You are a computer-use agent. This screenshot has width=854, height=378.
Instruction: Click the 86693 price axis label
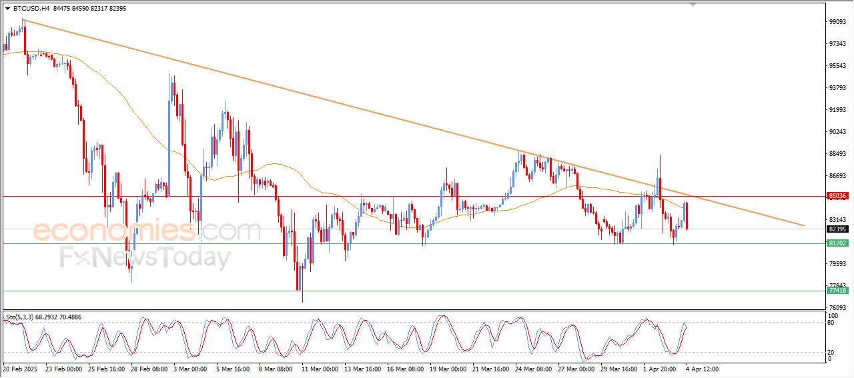(837, 175)
